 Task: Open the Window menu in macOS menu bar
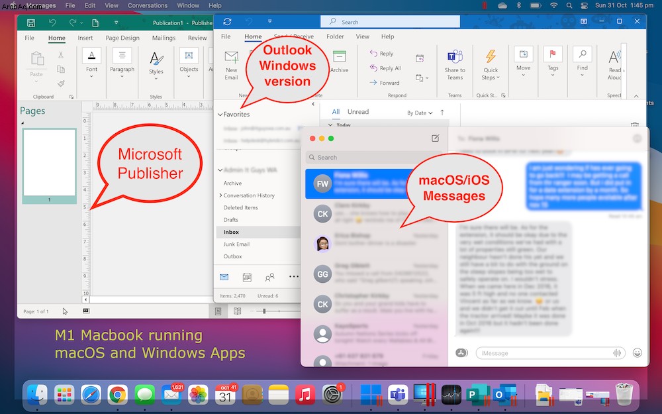[188, 5]
